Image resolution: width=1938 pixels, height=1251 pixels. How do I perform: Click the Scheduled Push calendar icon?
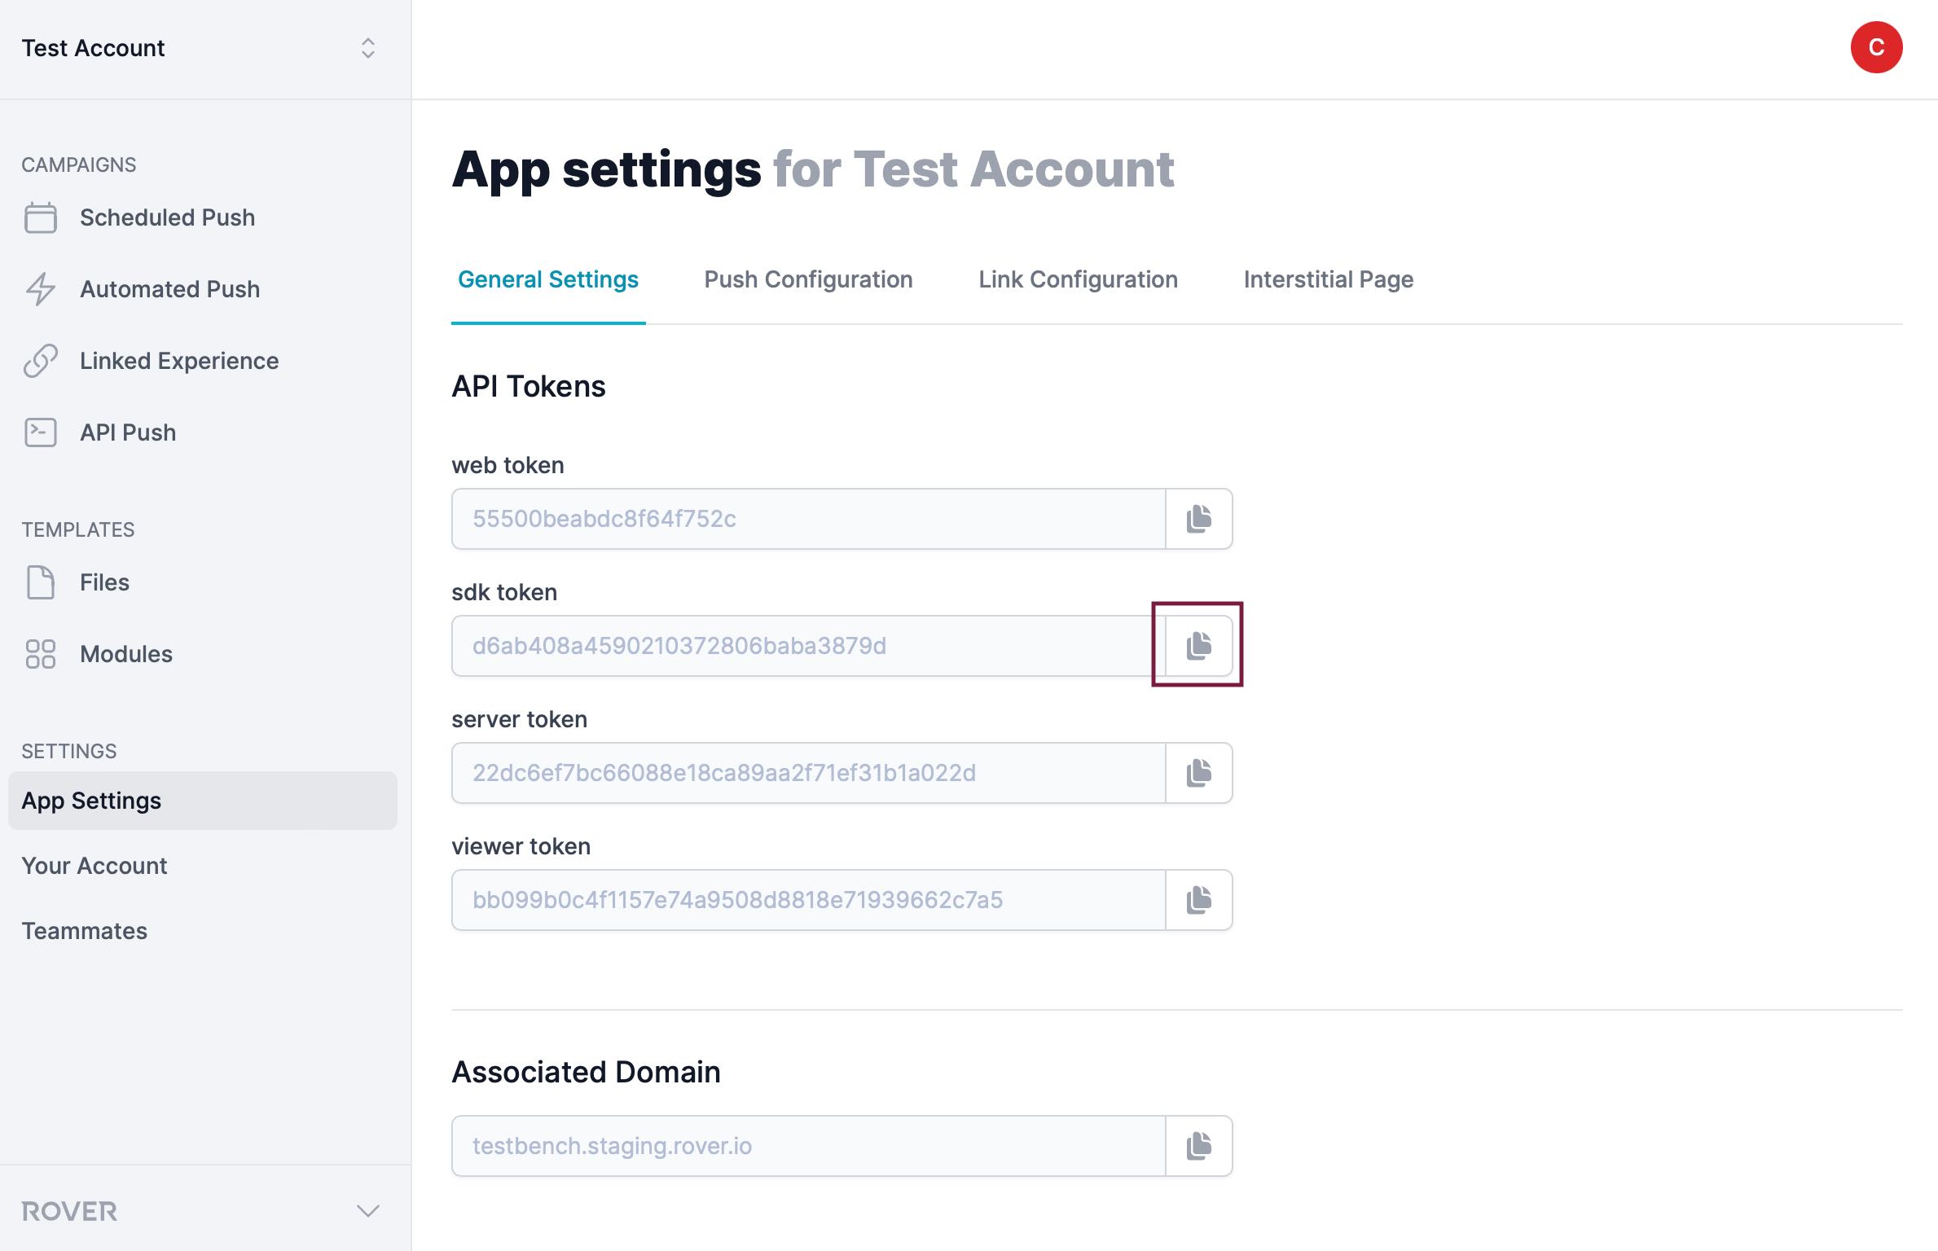click(41, 217)
